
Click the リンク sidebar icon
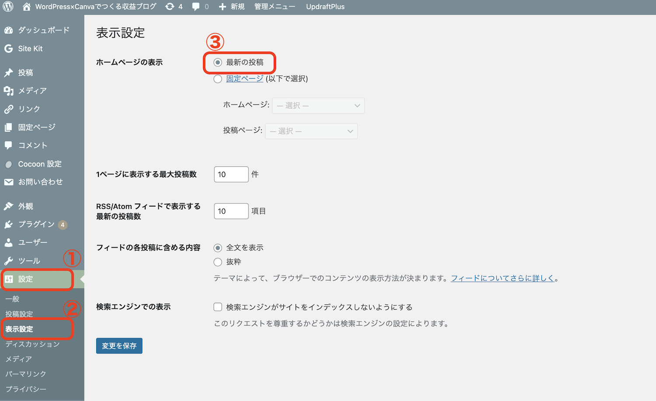pos(9,109)
